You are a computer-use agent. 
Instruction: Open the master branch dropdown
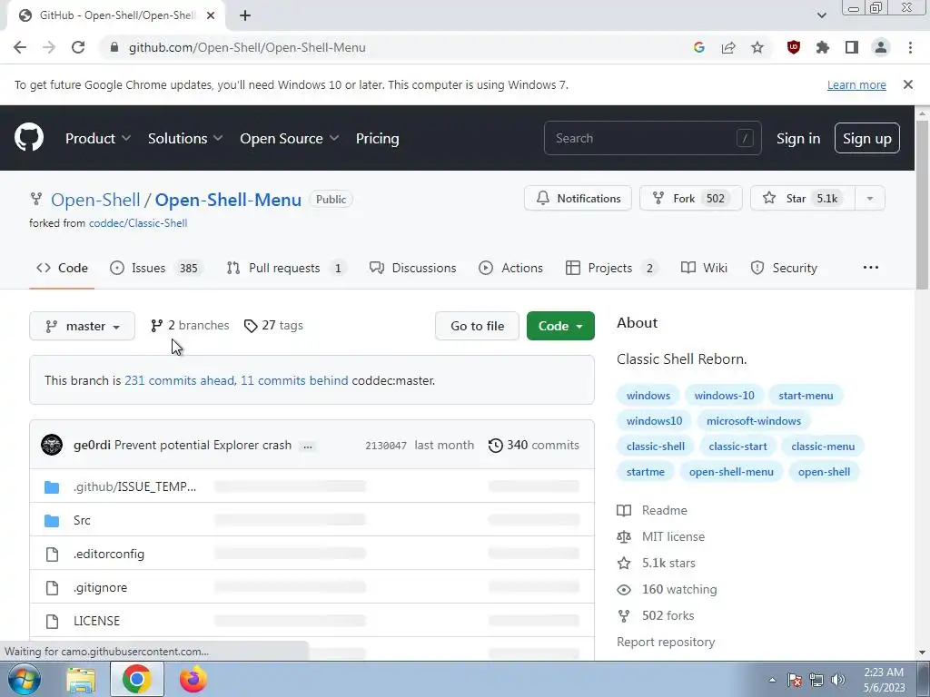[82, 326]
